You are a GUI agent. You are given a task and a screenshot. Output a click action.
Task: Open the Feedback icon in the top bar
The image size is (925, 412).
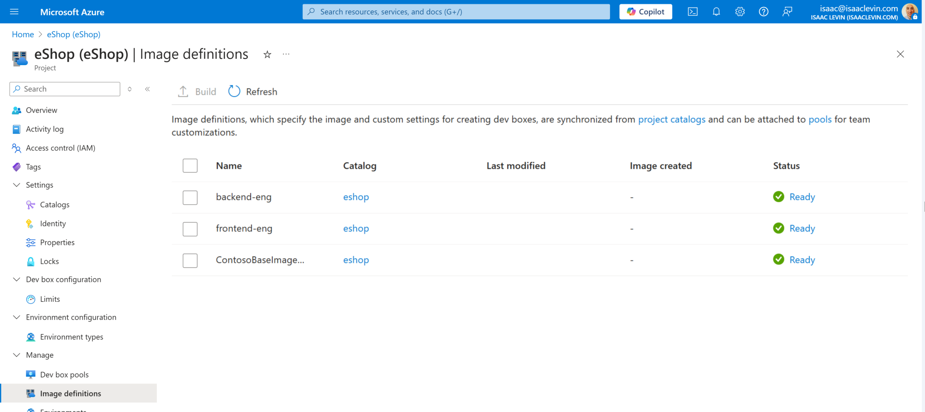[x=787, y=11]
